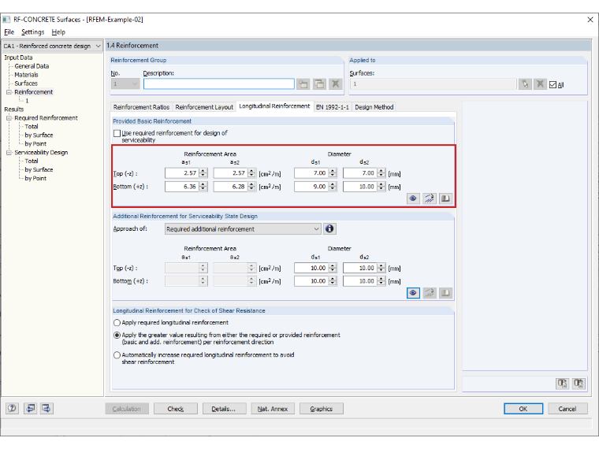The height and width of the screenshot is (449, 599).
Task: Select Total under Required Reinforcement
Action: (x=32, y=126)
